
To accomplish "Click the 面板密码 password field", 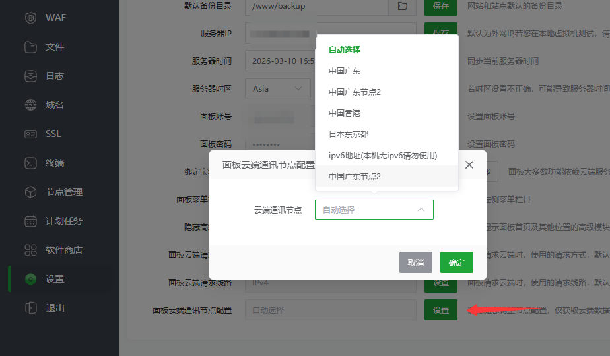I will (280, 144).
